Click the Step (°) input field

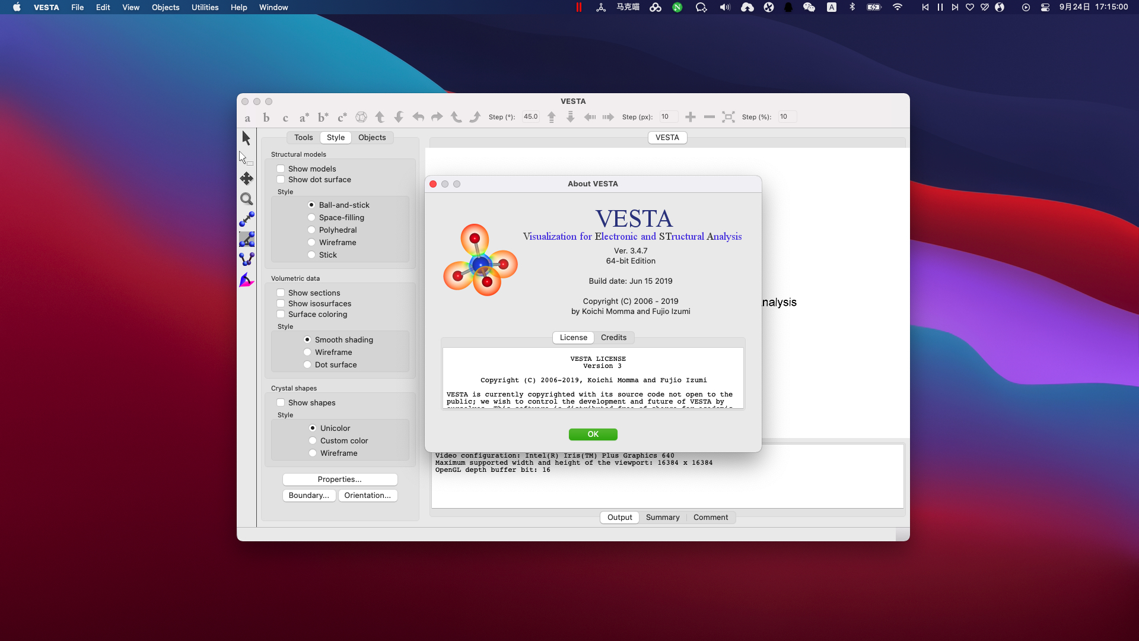tap(531, 117)
